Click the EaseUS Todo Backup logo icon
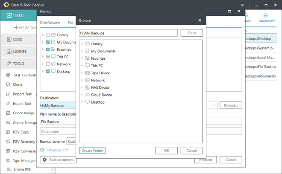 [6, 5]
